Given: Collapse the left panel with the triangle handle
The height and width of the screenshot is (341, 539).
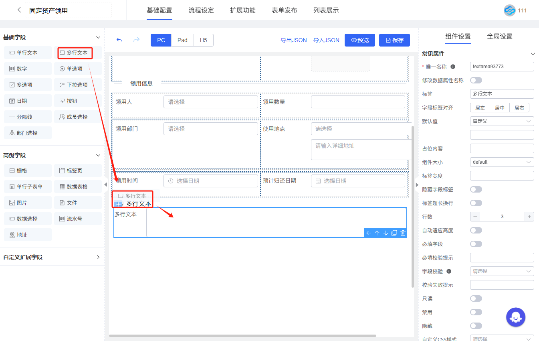Looking at the screenshot, I should point(105,185).
